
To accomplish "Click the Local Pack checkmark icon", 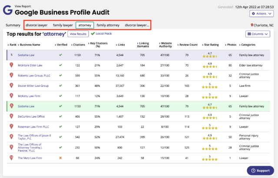I will pyautogui.click(x=93, y=33).
